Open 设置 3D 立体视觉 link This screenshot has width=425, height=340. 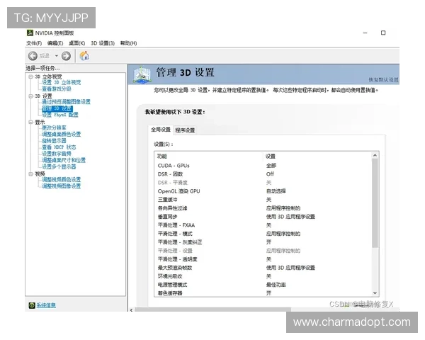61,82
